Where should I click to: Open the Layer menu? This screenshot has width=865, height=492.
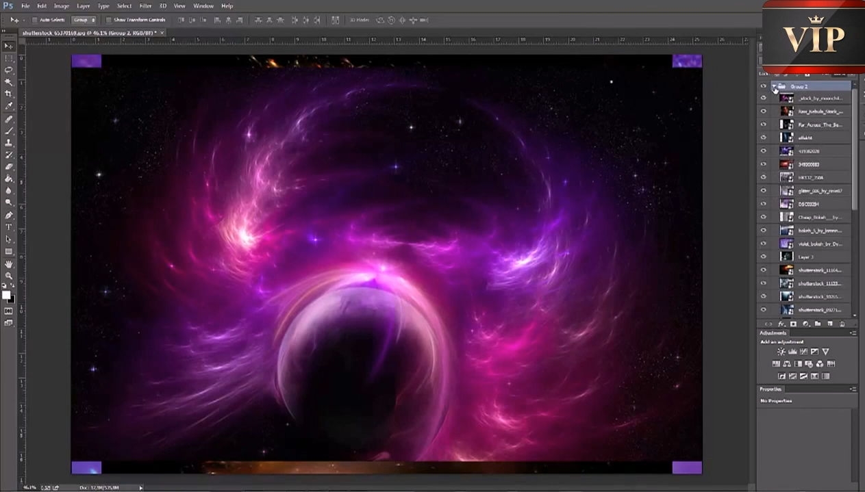84,5
